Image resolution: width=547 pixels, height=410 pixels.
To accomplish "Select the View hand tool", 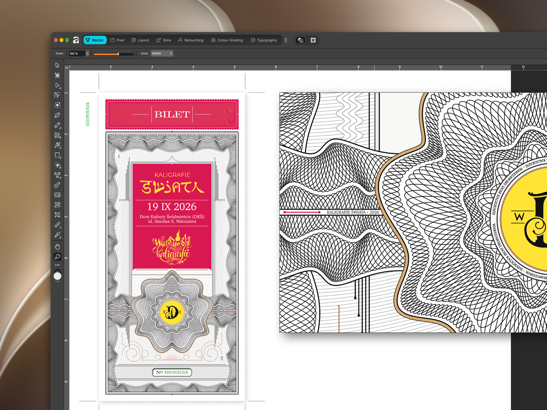I will [57, 247].
